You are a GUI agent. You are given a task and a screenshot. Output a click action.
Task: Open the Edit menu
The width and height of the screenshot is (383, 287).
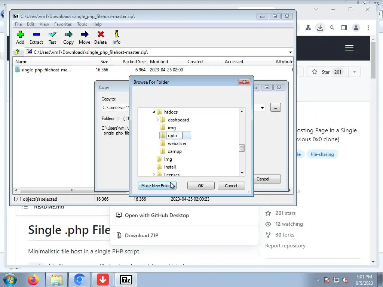tap(31, 24)
